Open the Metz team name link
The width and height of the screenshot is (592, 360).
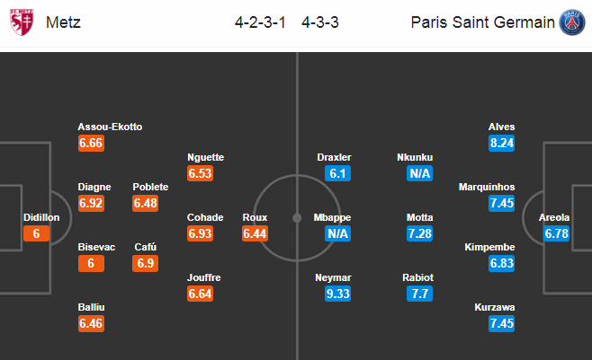(63, 22)
